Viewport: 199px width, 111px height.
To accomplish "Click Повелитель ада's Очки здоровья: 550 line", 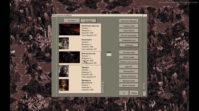I will [89, 63].
